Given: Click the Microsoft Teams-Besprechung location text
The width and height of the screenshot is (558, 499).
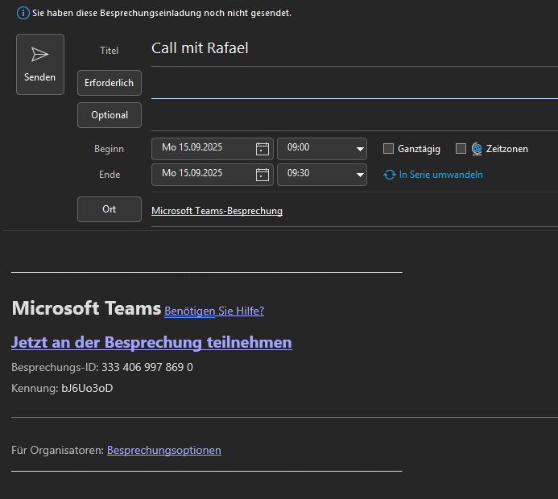Looking at the screenshot, I should tap(217, 211).
